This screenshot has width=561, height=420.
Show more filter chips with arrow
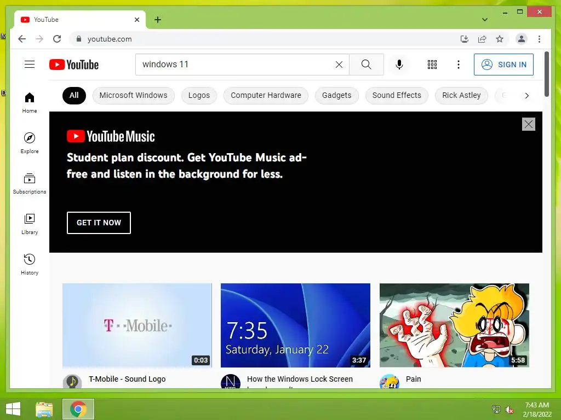click(526, 95)
